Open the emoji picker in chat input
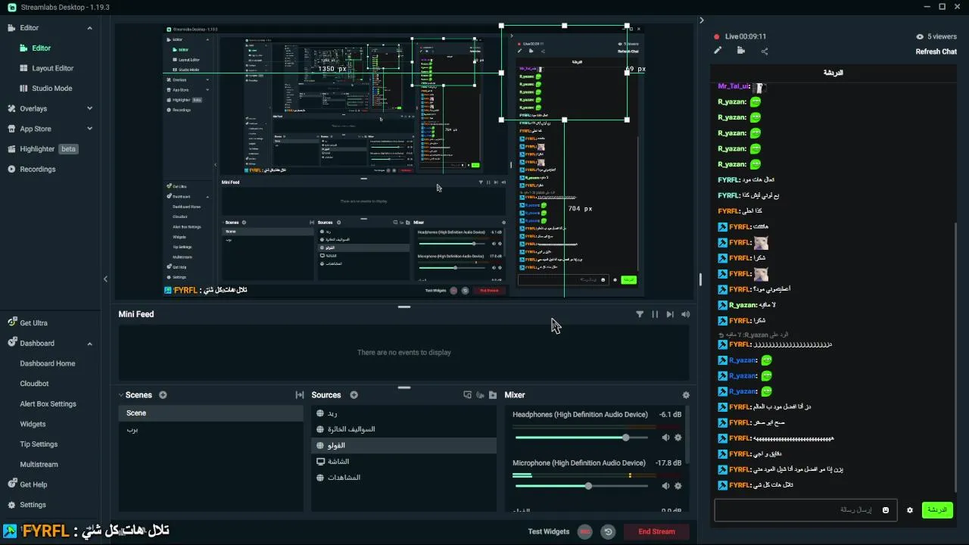 (x=886, y=510)
